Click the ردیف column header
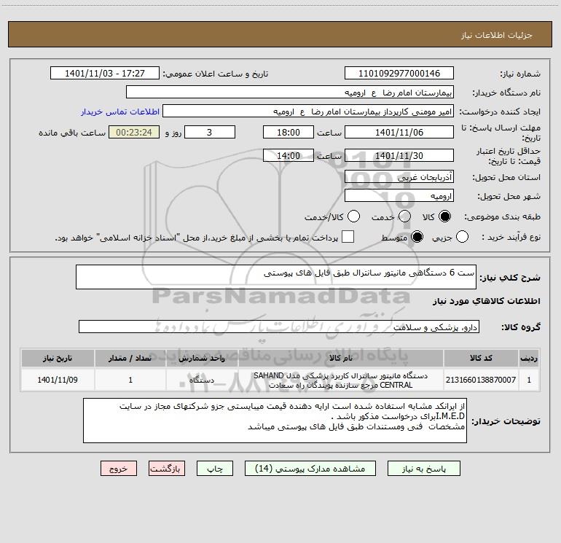Viewport: 561px width, 543px height. point(529,358)
